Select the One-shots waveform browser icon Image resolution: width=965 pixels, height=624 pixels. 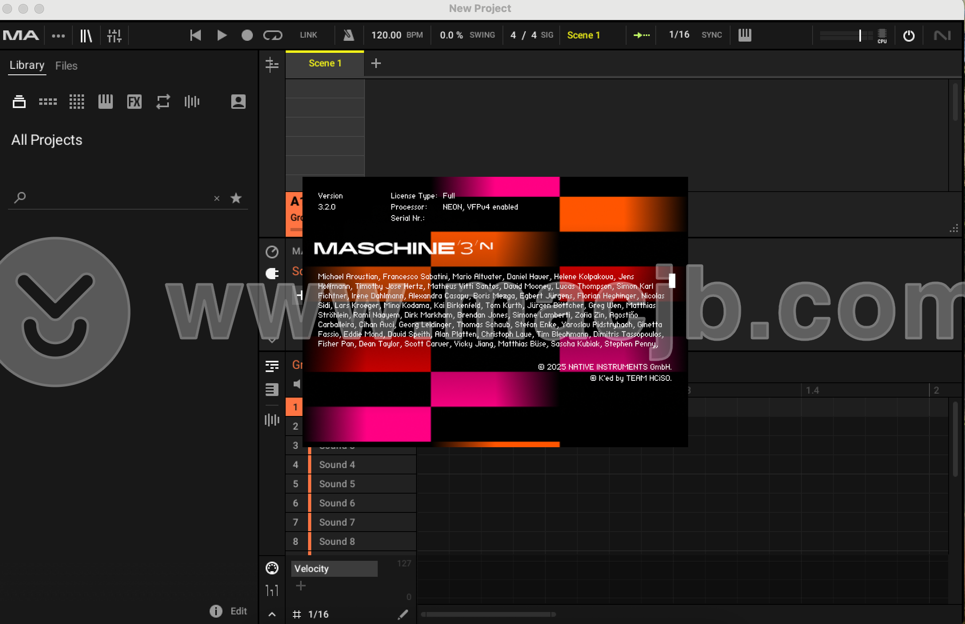click(191, 101)
